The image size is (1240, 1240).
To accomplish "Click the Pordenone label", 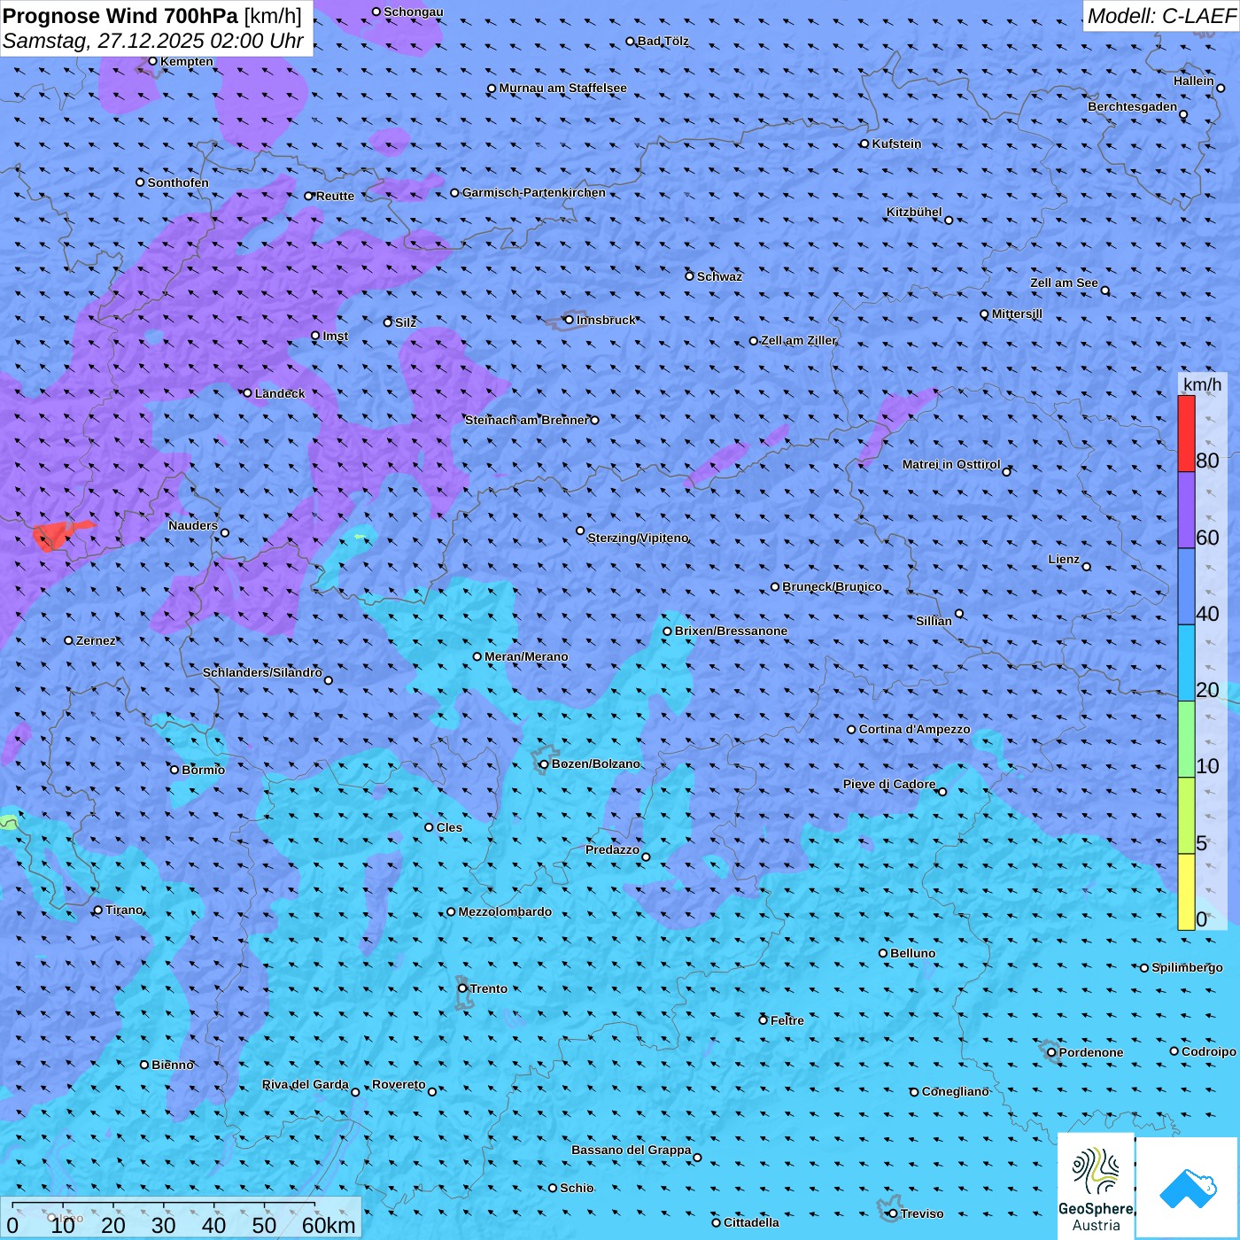I will 1091,1052.
